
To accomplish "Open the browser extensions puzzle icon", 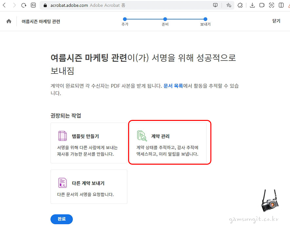I will [x=240, y=5].
